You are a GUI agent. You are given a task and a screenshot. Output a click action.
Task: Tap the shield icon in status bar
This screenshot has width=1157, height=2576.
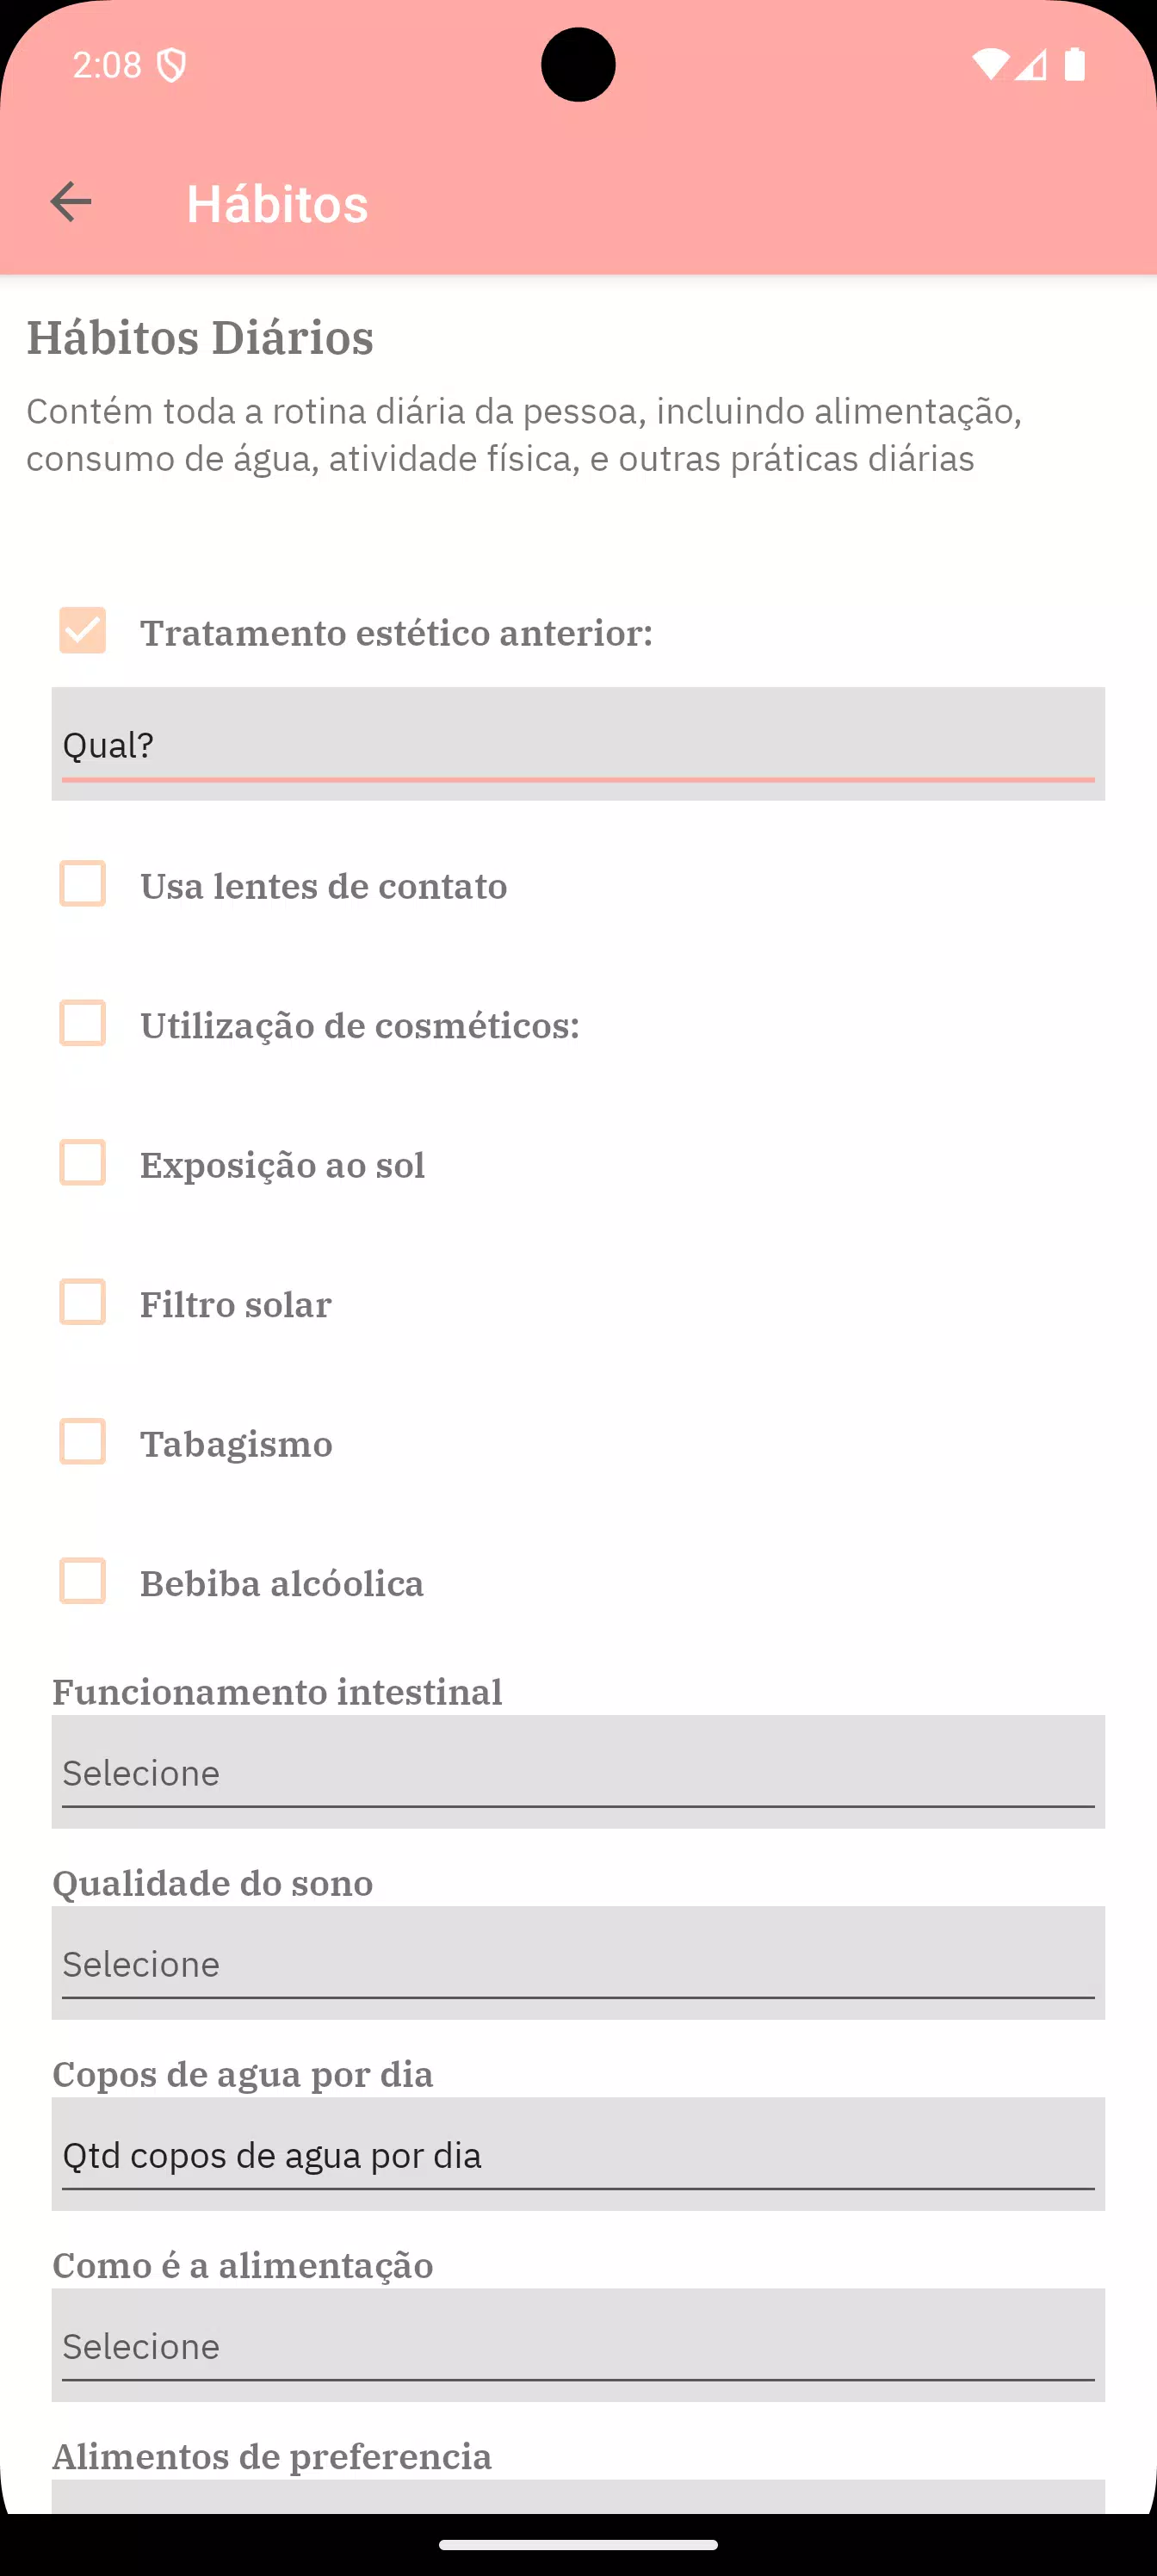pyautogui.click(x=172, y=66)
